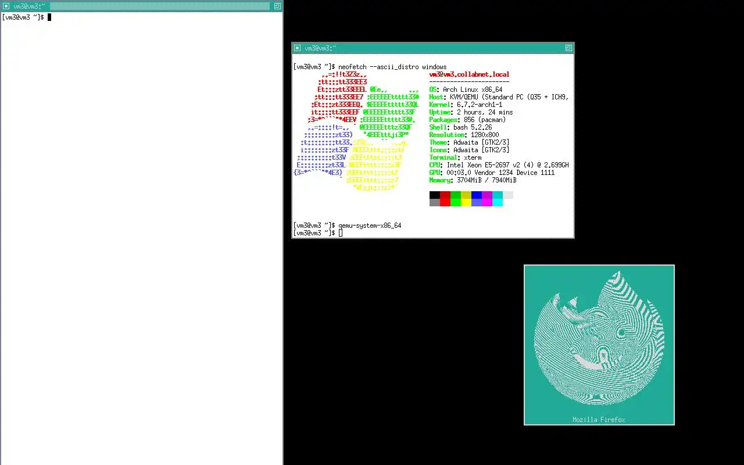The height and width of the screenshot is (465, 744).
Task: Click the "Icons: Adwaita [GTK2/3]" line
Action: tap(469, 150)
